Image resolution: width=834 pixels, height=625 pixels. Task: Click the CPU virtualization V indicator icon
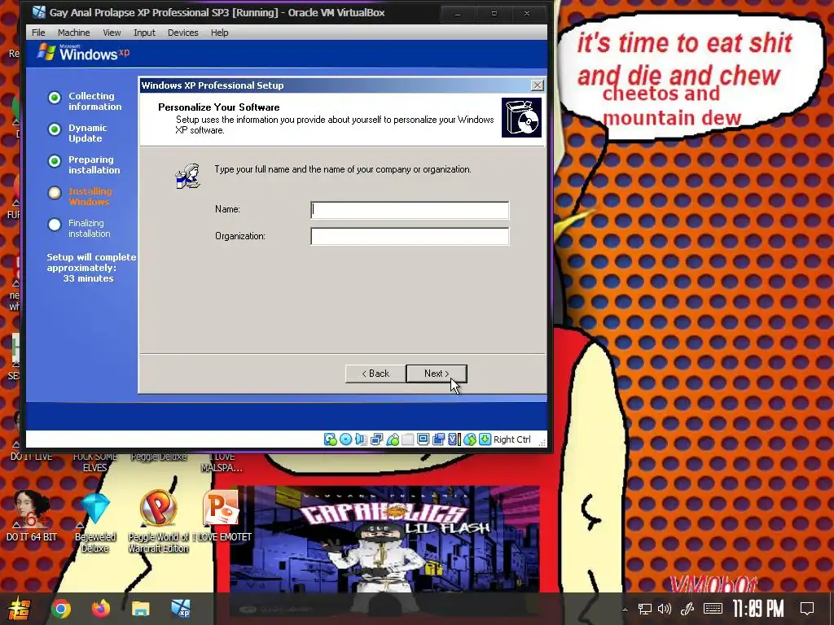(454, 439)
